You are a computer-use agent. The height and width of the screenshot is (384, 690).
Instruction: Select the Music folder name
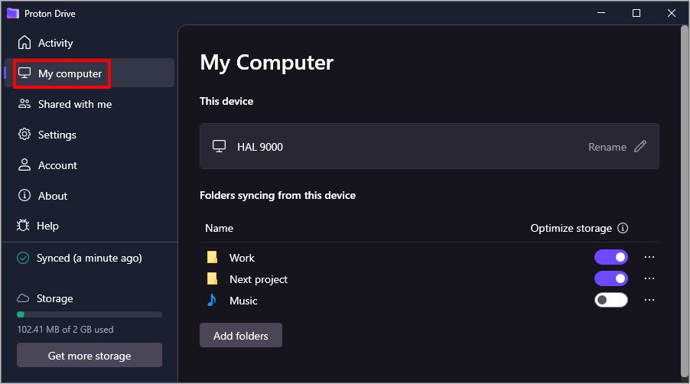243,301
